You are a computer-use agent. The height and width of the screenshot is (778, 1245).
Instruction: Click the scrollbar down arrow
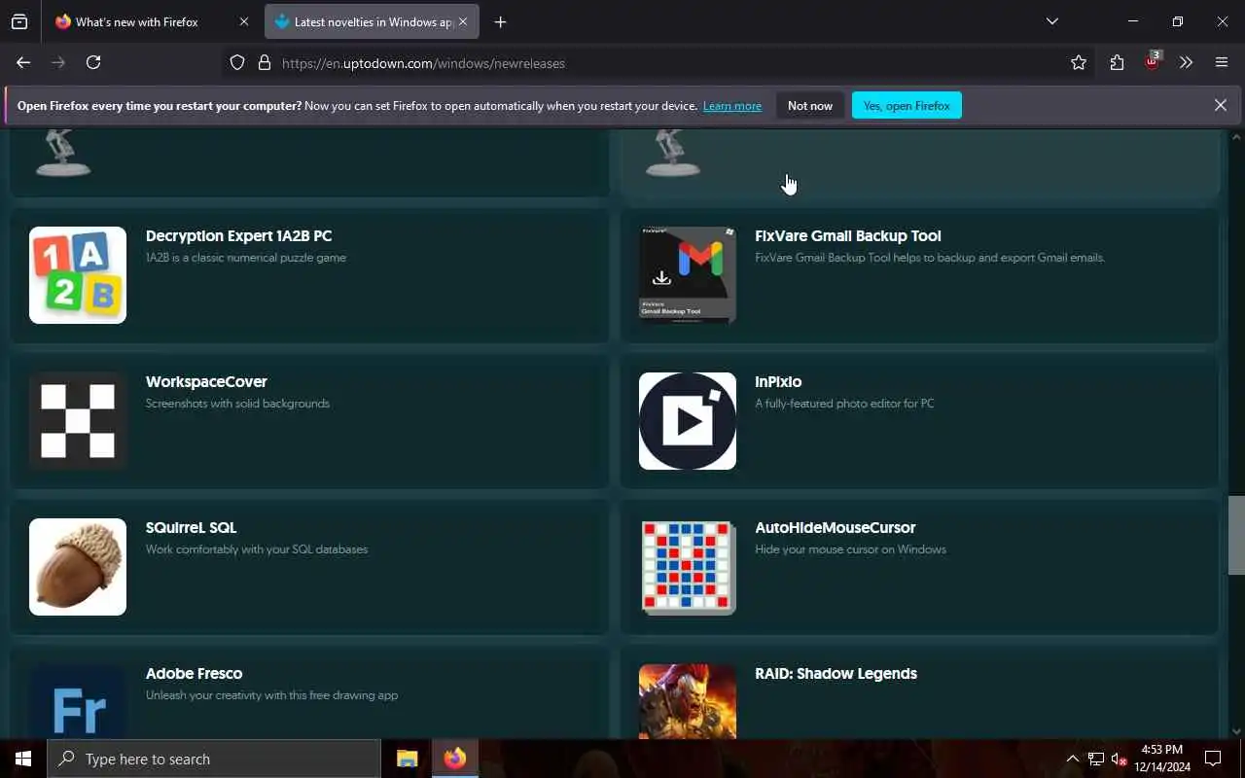tap(1236, 731)
